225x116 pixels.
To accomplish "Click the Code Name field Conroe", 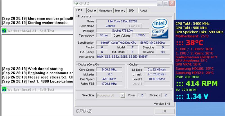I will [x=110, y=26].
